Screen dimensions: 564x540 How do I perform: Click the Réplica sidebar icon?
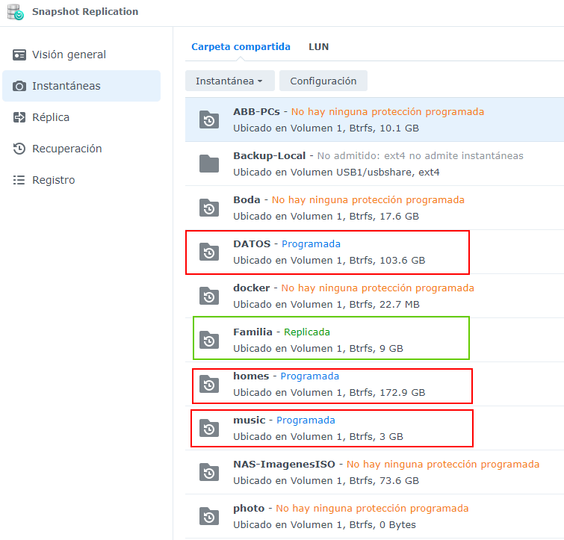click(x=19, y=117)
